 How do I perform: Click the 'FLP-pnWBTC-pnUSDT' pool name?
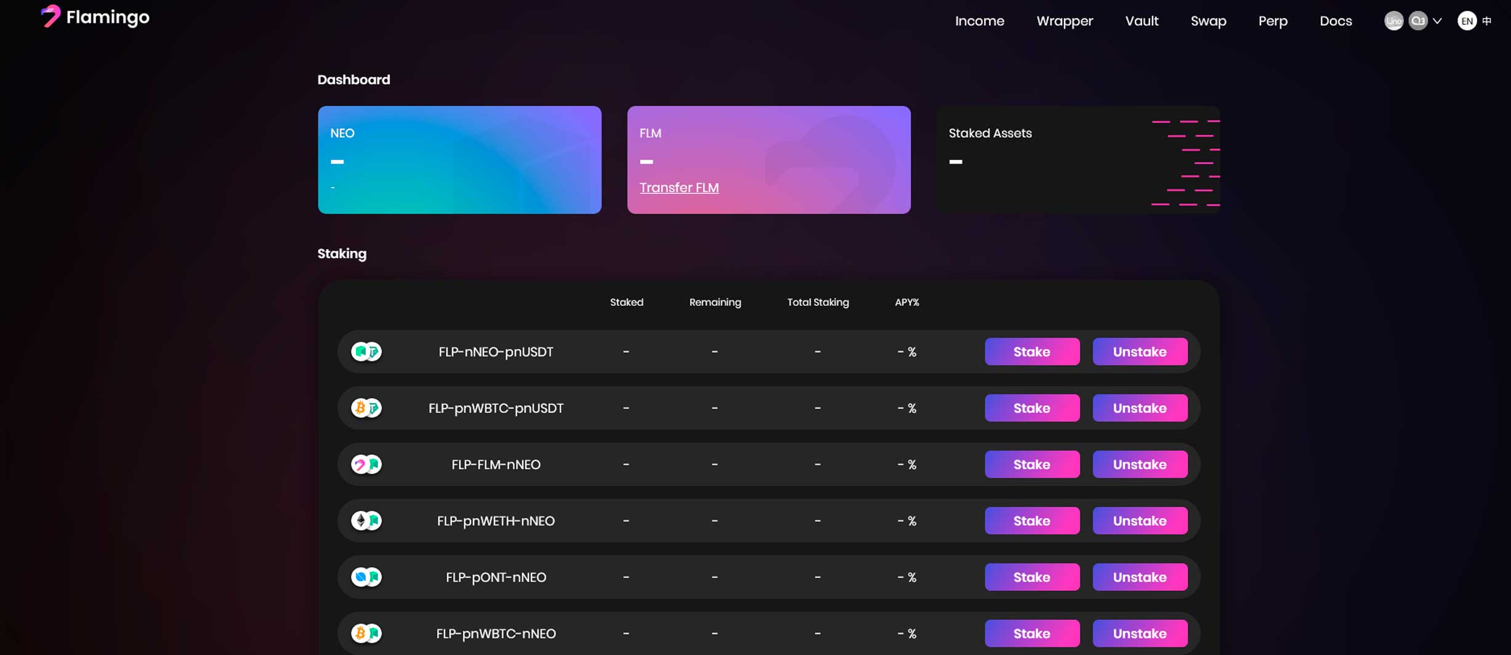click(496, 408)
